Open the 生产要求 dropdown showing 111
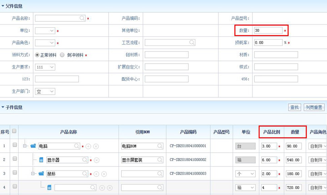 click(x=45, y=67)
